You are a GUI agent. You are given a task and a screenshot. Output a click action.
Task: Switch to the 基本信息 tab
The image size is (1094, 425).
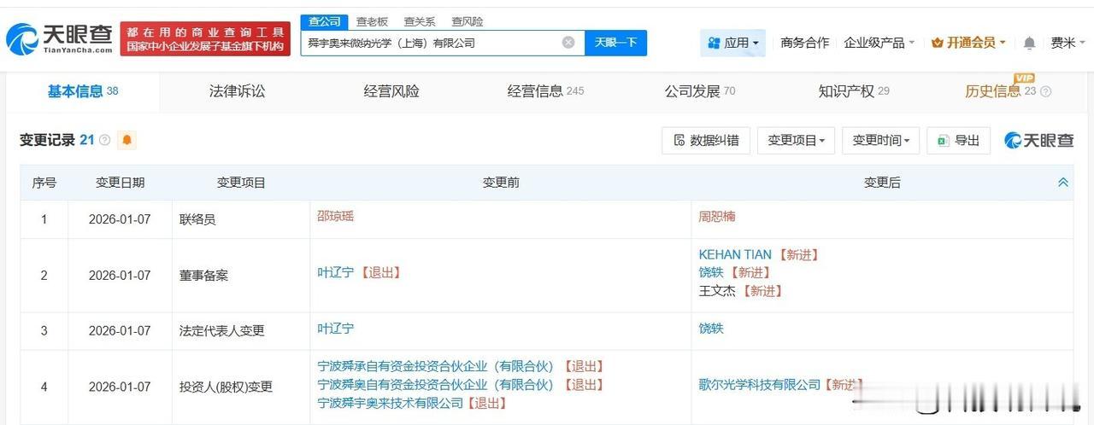pos(83,91)
